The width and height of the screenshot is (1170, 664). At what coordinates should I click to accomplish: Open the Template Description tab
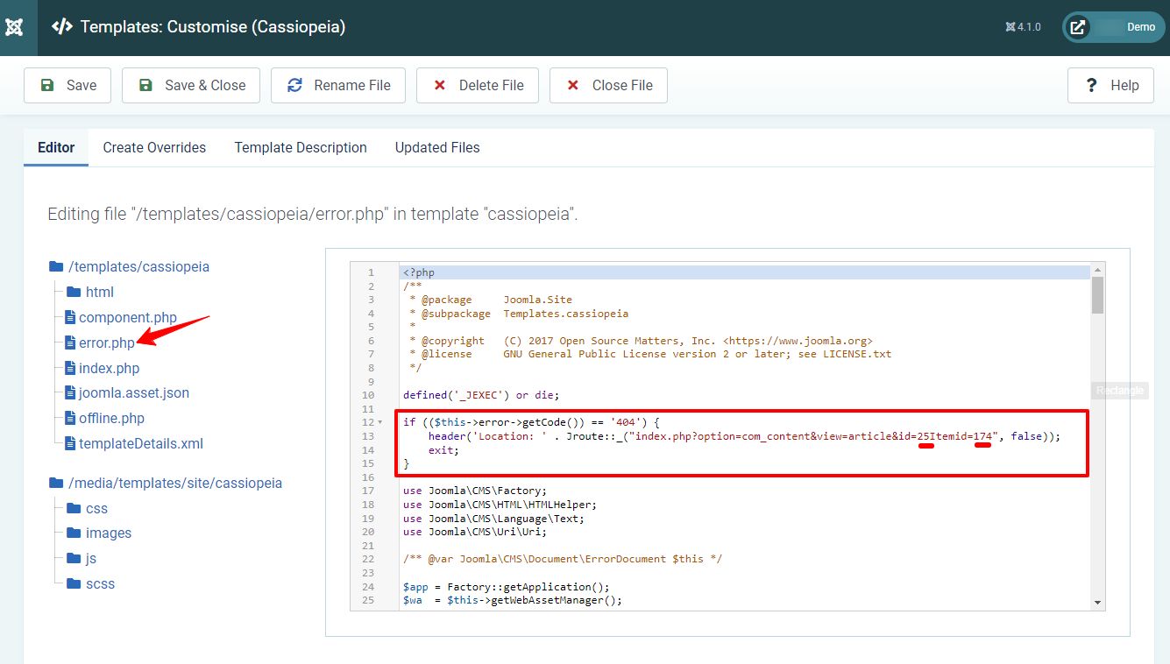tap(301, 147)
